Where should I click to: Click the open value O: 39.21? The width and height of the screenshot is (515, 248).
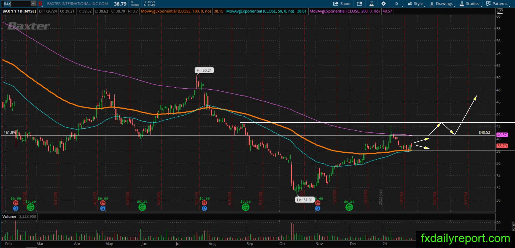tap(67, 11)
